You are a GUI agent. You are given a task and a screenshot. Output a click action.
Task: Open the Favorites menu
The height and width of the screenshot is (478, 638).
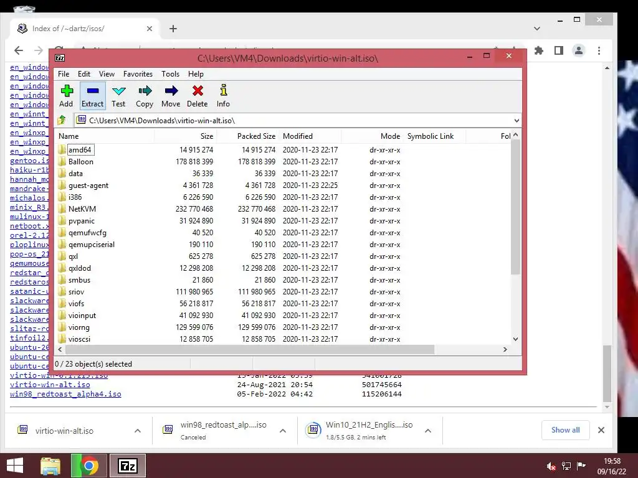138,74
